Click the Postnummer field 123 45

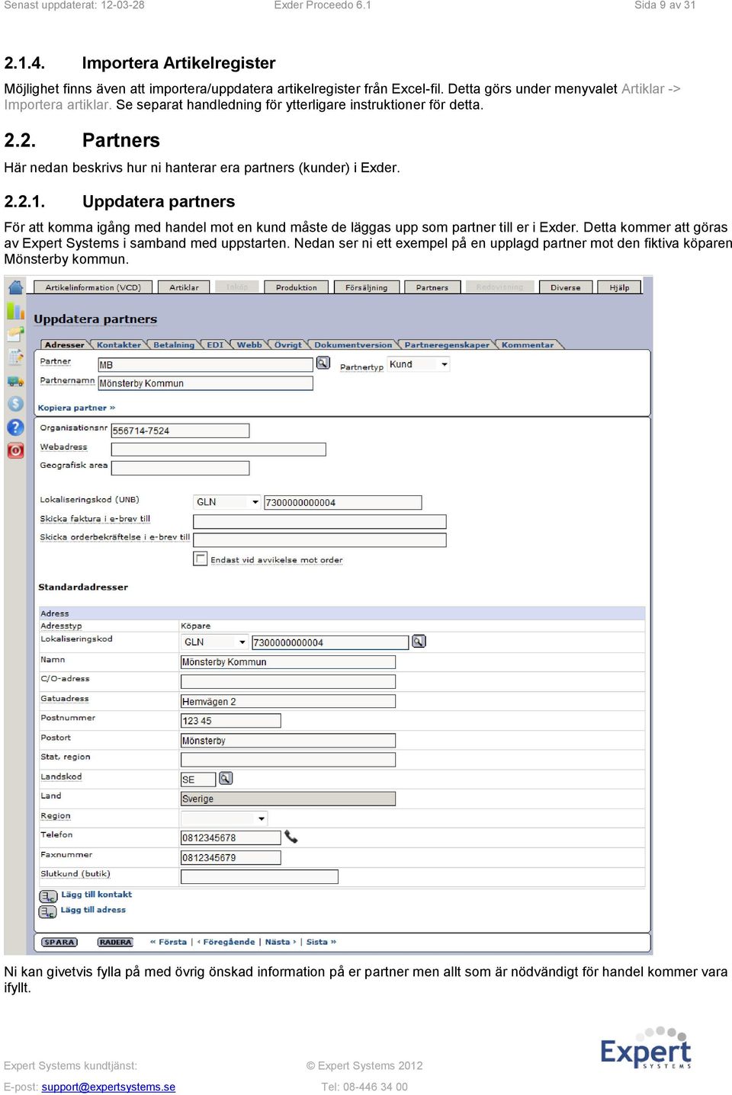pos(230,720)
